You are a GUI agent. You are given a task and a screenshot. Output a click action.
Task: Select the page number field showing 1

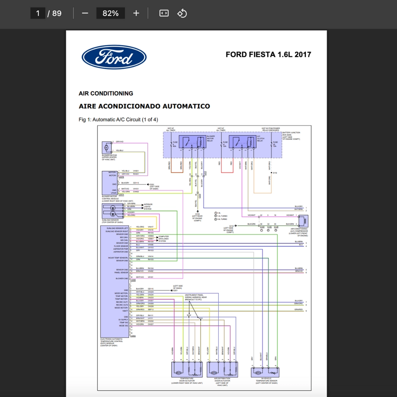(38, 13)
